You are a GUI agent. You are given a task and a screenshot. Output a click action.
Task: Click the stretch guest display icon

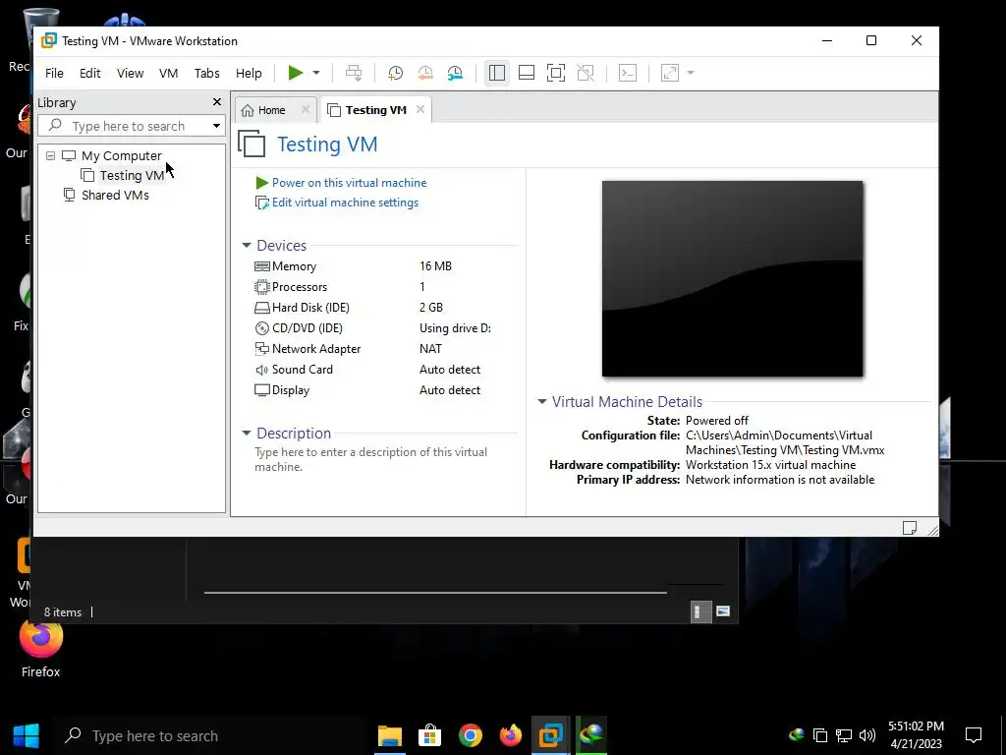(x=670, y=73)
